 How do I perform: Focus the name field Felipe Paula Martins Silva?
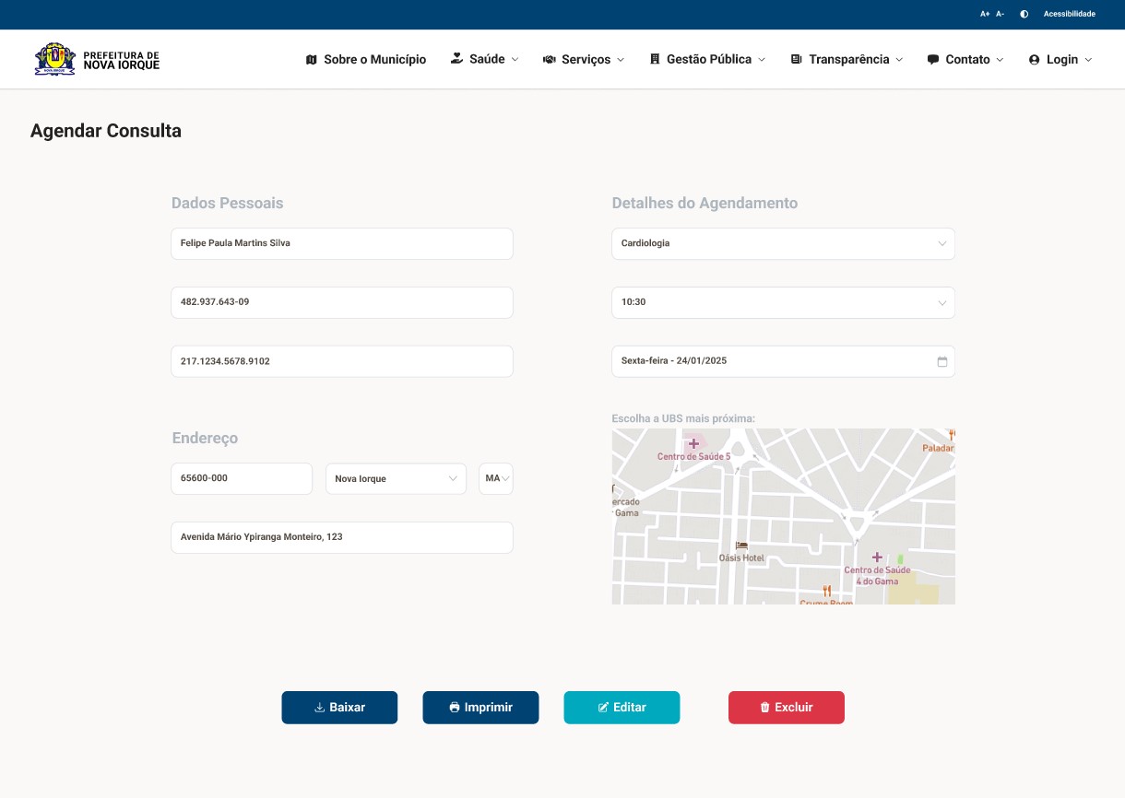coord(342,244)
